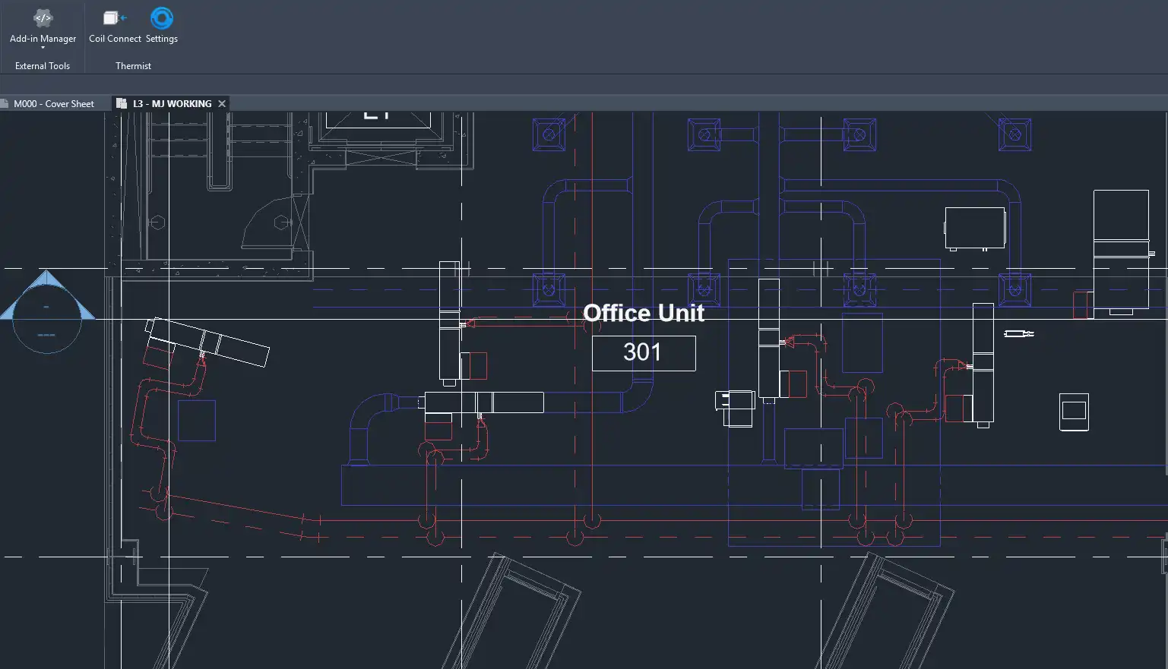Select the angled fan coil unit
Image resolution: width=1168 pixels, height=669 pixels.
click(x=207, y=342)
